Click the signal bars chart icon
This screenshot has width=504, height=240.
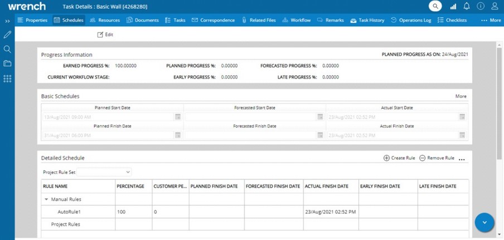pos(453,6)
